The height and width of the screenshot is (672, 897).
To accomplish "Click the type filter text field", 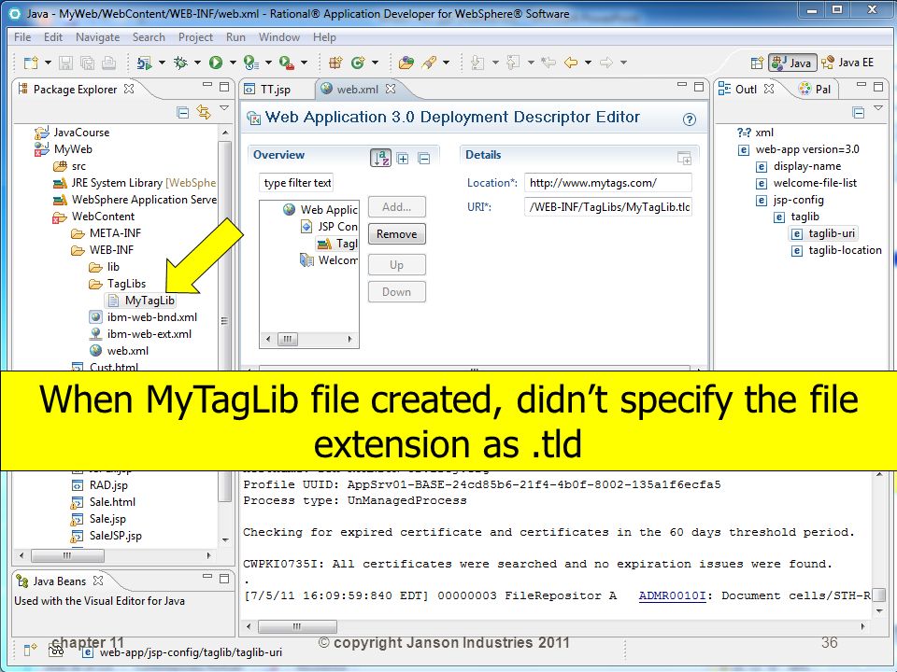I will click(297, 183).
